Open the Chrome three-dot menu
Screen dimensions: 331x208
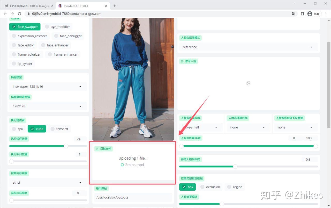point(325,14)
